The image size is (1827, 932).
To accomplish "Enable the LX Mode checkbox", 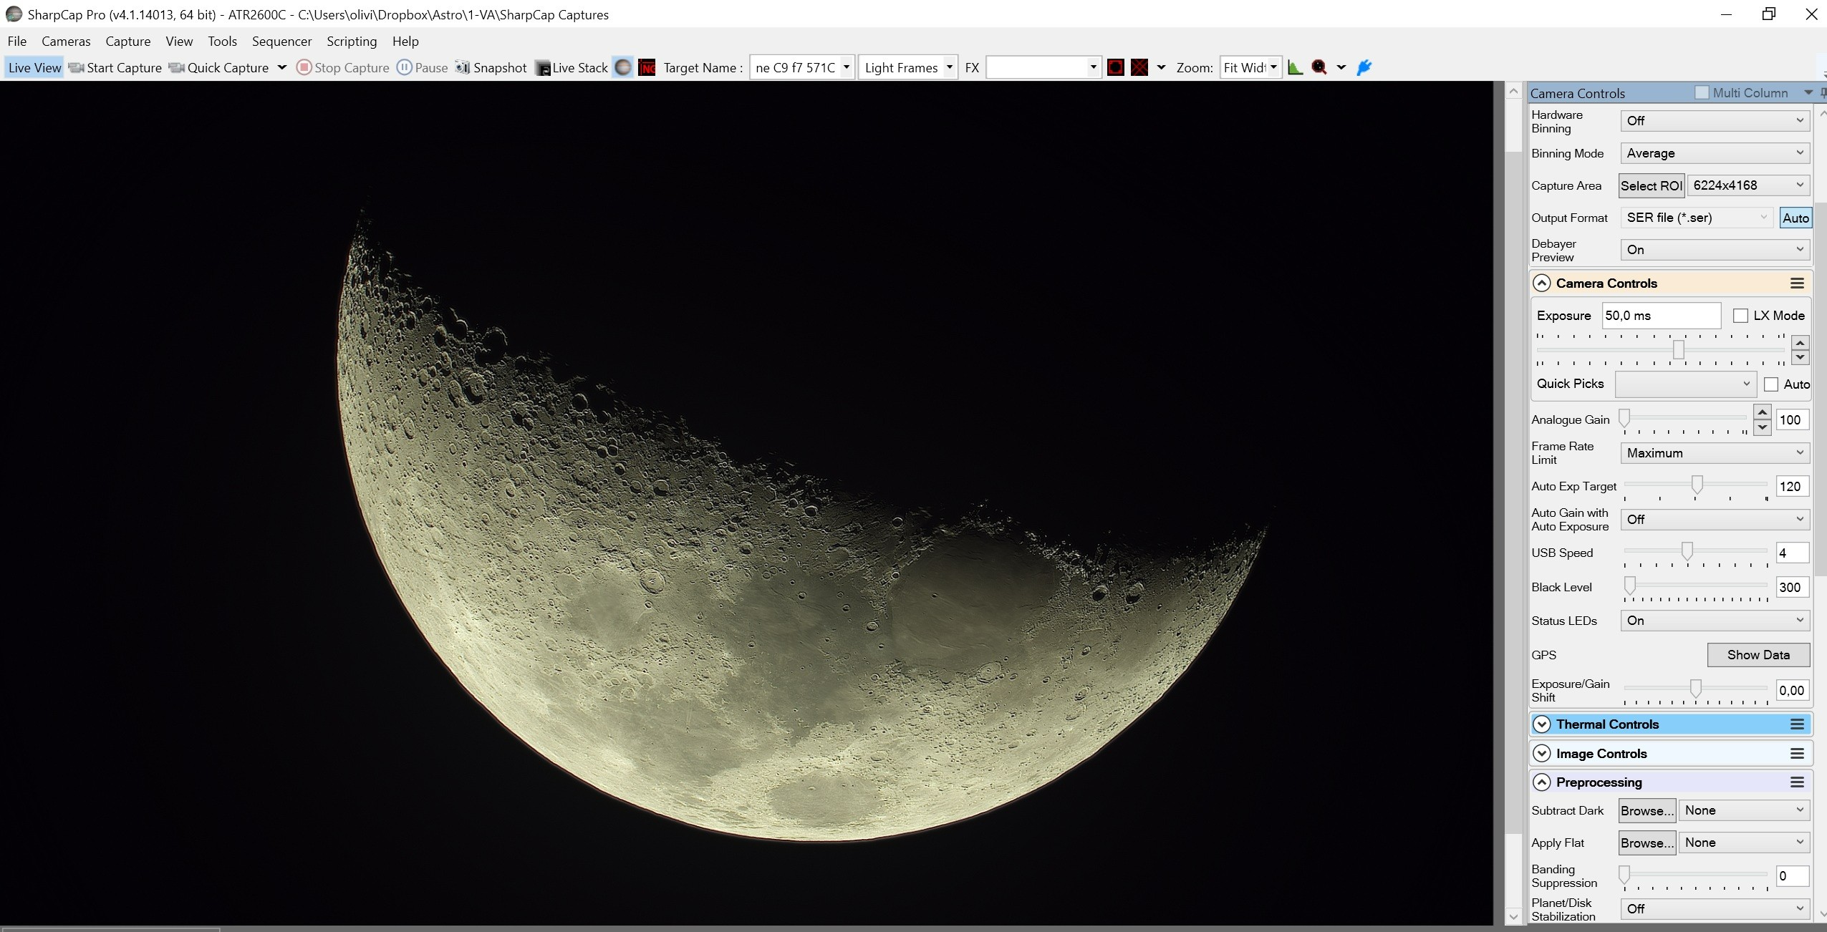I will pos(1740,316).
